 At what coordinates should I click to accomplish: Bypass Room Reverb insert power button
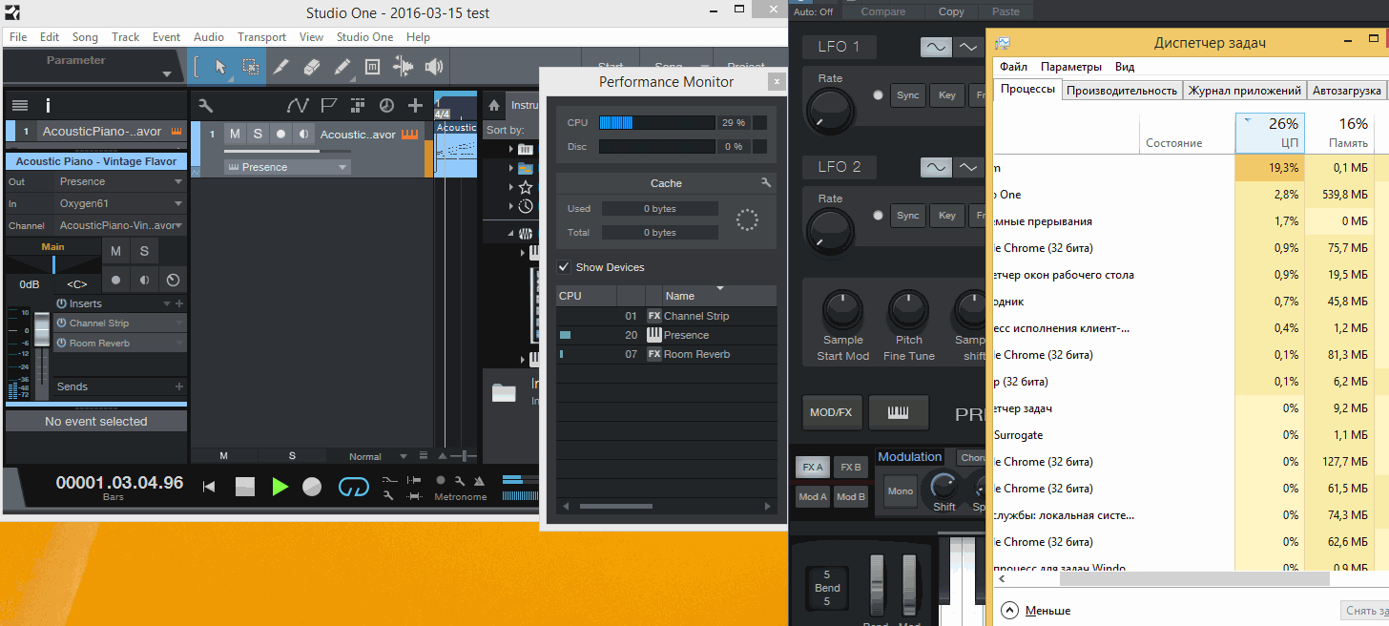[61, 343]
